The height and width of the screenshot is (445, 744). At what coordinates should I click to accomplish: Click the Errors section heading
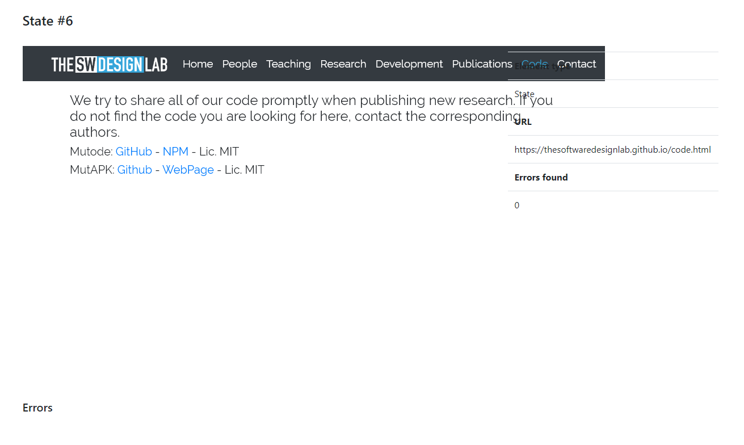37,408
